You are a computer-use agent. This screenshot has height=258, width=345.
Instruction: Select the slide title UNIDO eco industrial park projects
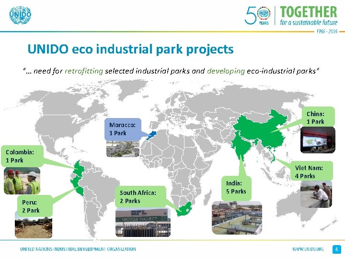[x=130, y=49]
